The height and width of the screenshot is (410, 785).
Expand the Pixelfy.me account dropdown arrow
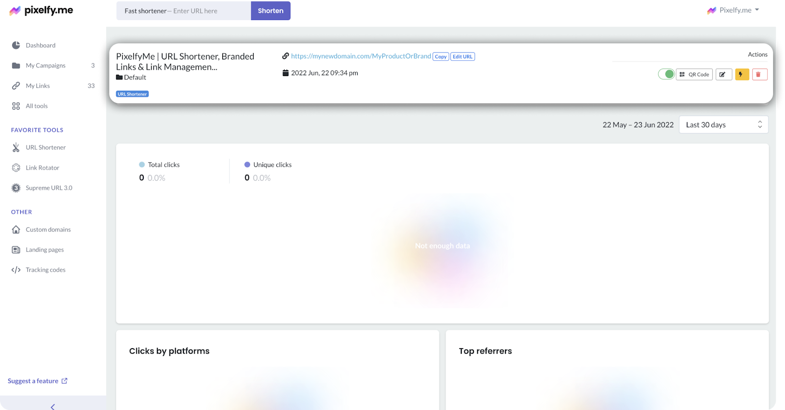pos(757,10)
